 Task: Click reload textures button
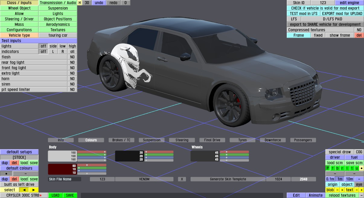pos(342,195)
